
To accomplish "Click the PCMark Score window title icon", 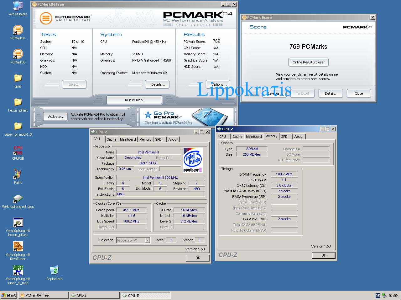I will (244, 17).
